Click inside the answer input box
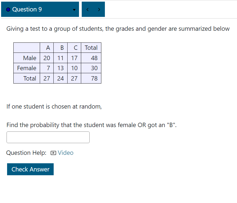237x203 pixels. (x=48, y=137)
